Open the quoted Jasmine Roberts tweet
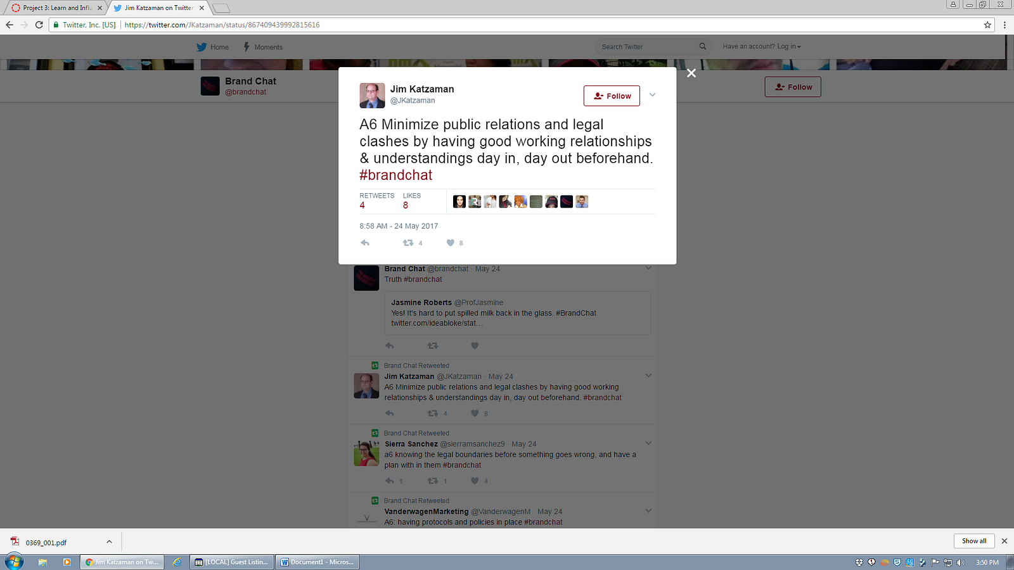The image size is (1014, 570). coord(518,313)
